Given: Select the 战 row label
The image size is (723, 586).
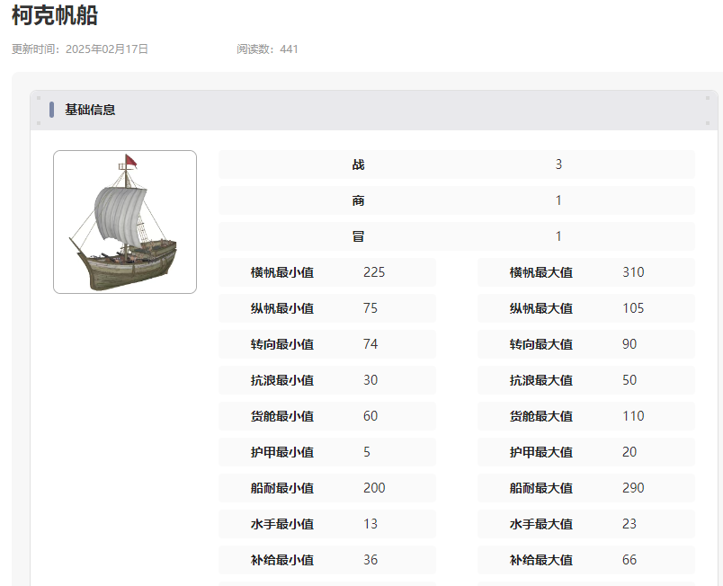Looking at the screenshot, I should pos(358,164).
